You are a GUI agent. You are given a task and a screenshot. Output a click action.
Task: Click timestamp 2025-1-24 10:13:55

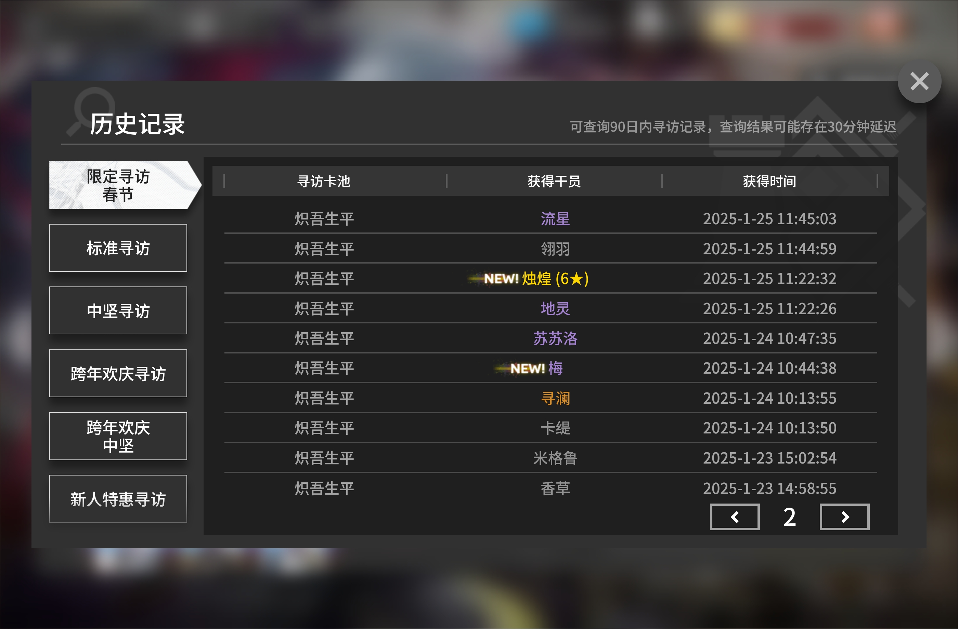[769, 398]
